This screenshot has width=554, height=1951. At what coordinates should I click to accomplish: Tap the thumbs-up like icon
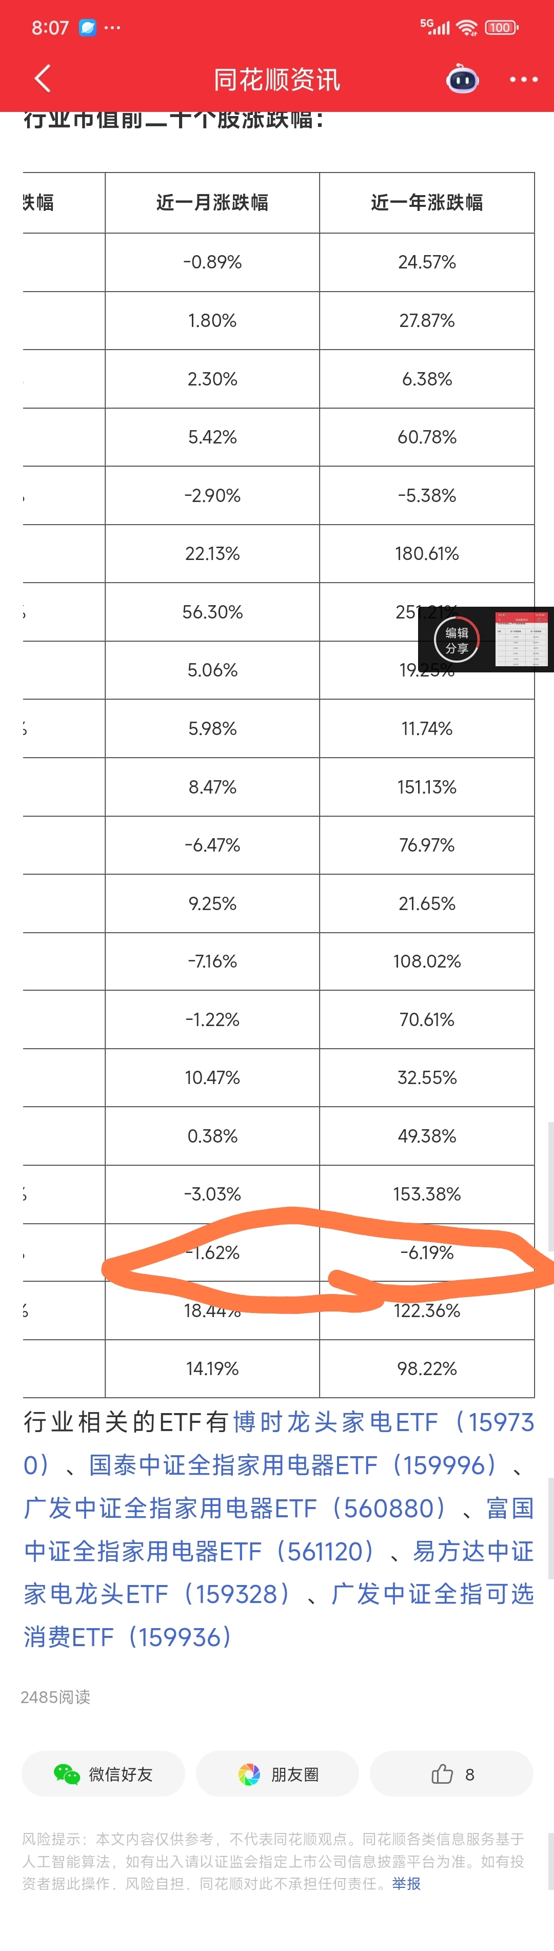pyautogui.click(x=442, y=1773)
